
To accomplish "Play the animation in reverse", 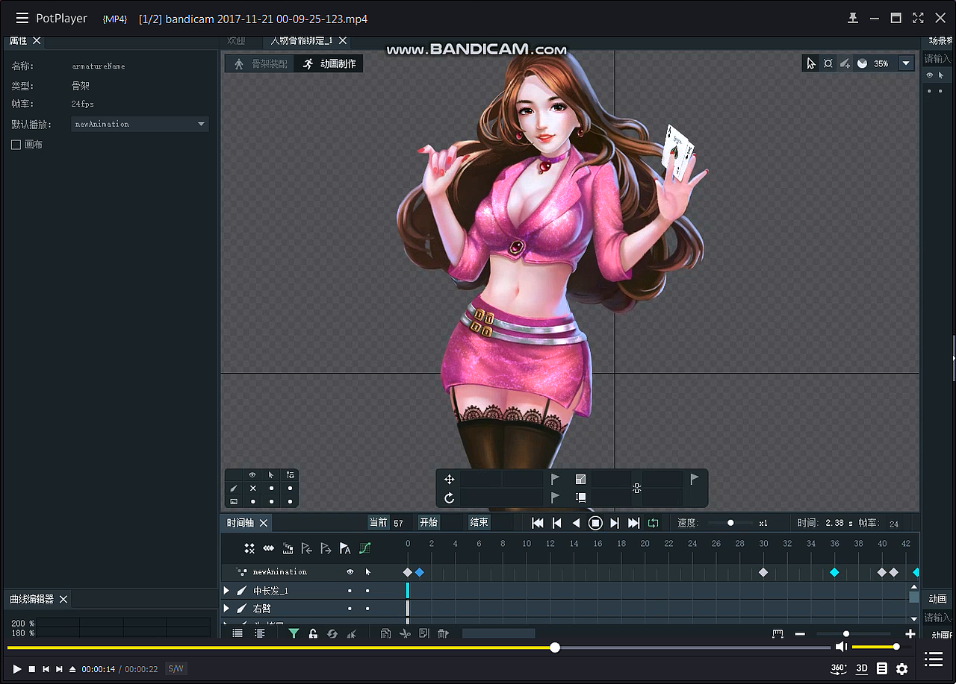I will 576,523.
